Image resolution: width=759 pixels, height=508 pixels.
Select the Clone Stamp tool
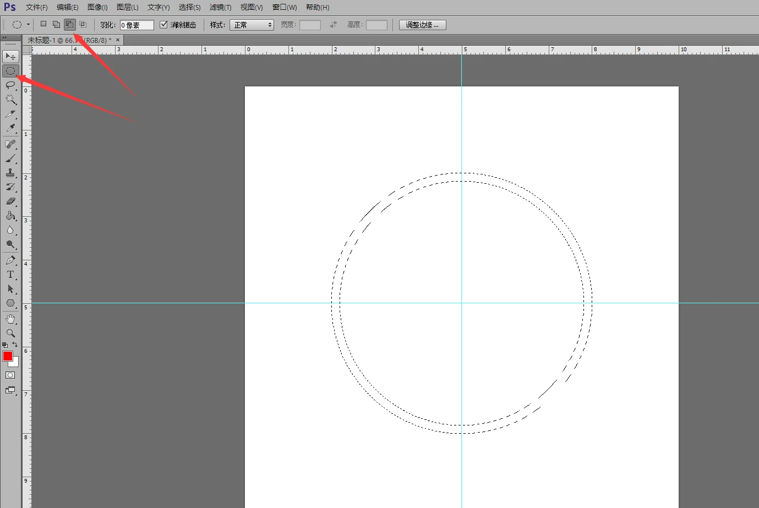(10, 173)
